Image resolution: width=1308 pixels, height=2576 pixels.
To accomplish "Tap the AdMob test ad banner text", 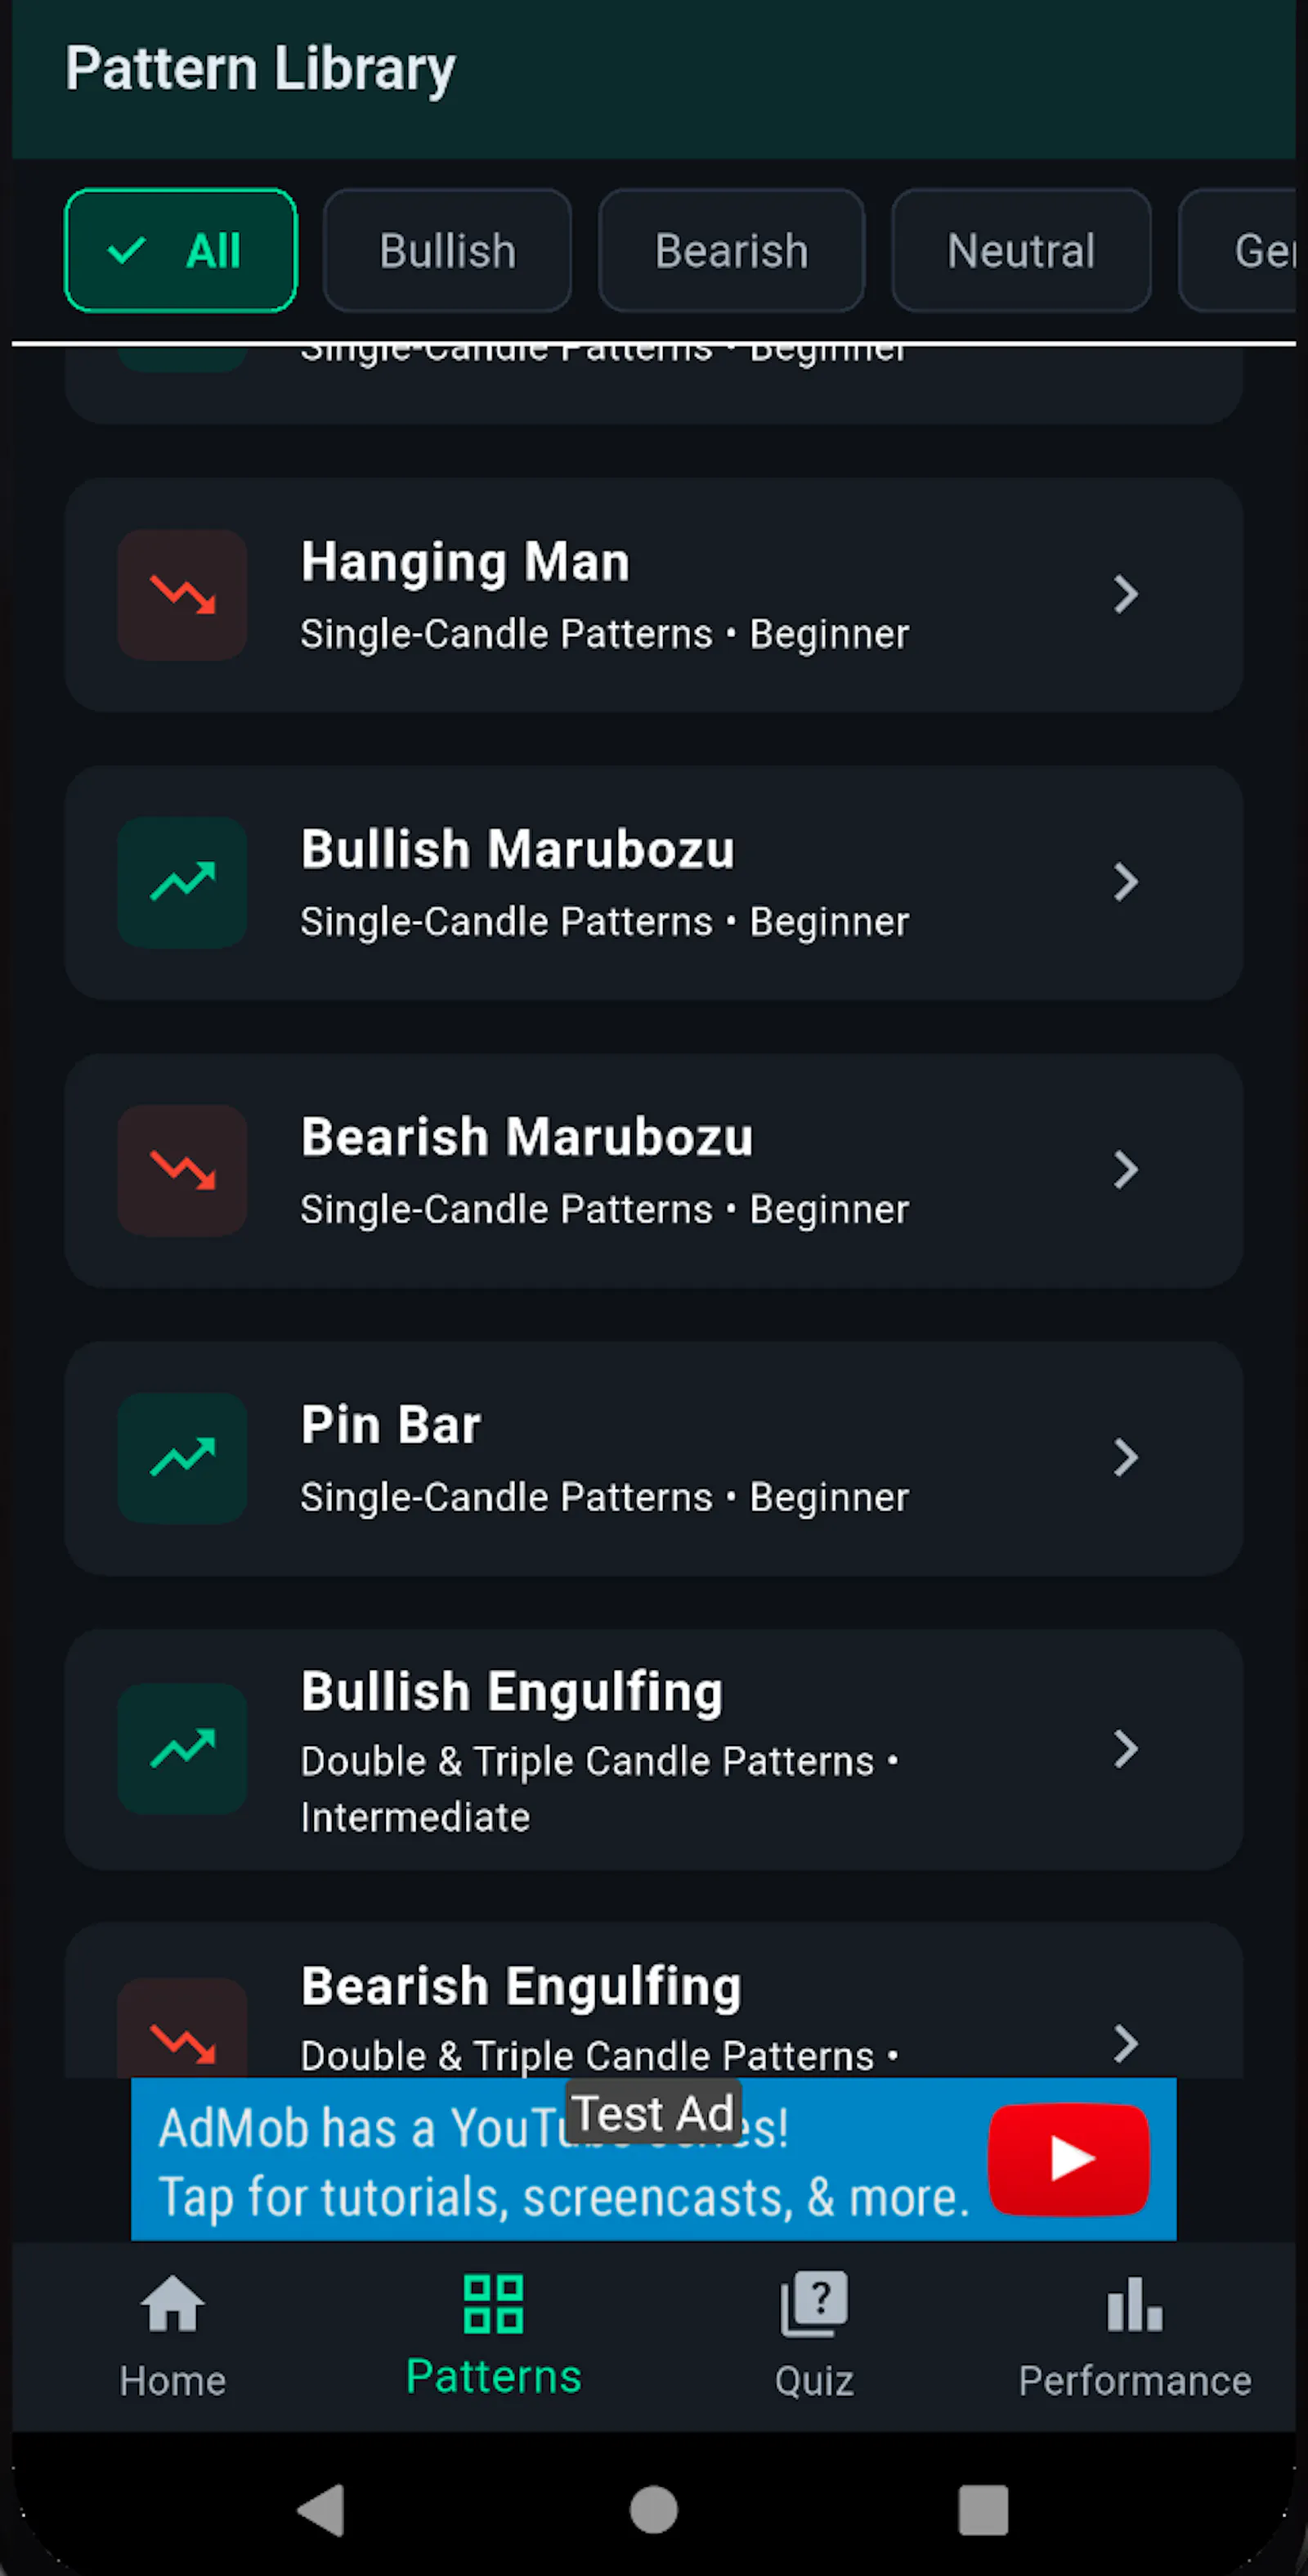I will pos(564,2162).
